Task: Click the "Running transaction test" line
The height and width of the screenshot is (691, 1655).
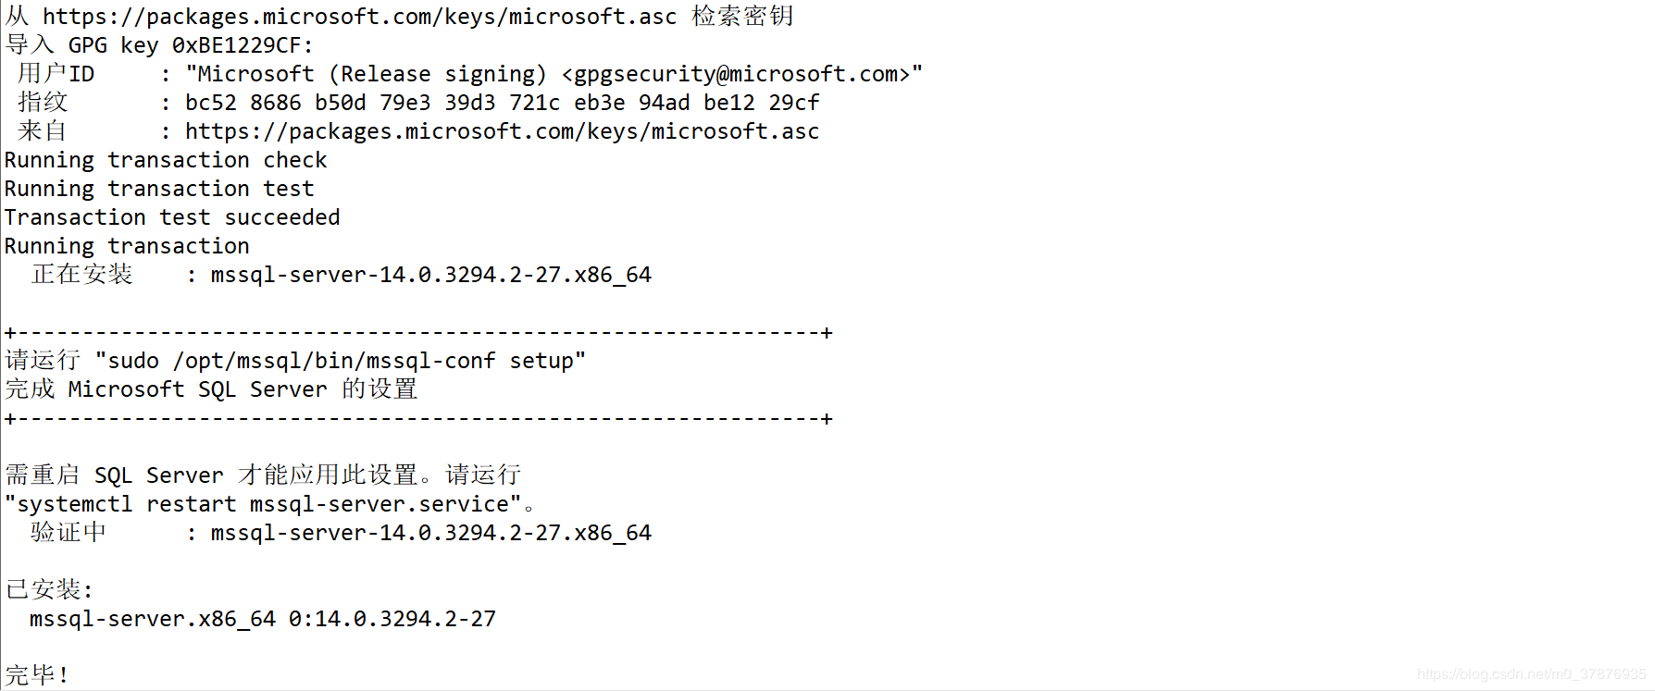Action: (x=159, y=189)
